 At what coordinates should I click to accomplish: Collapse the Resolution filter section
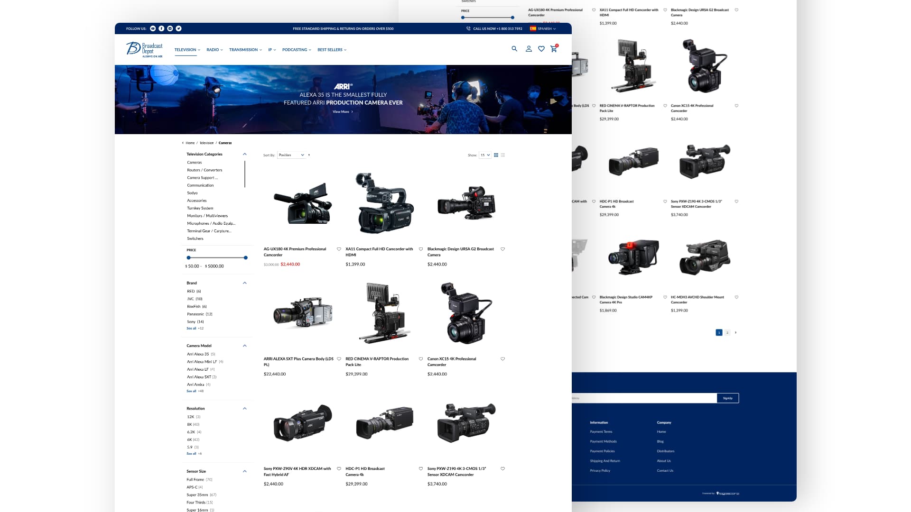(245, 409)
